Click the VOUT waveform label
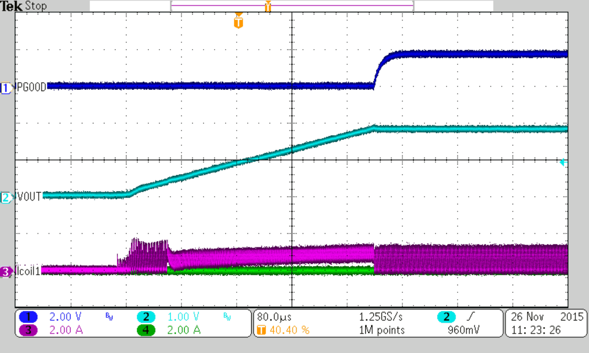This screenshot has height=353, width=589. point(29,197)
